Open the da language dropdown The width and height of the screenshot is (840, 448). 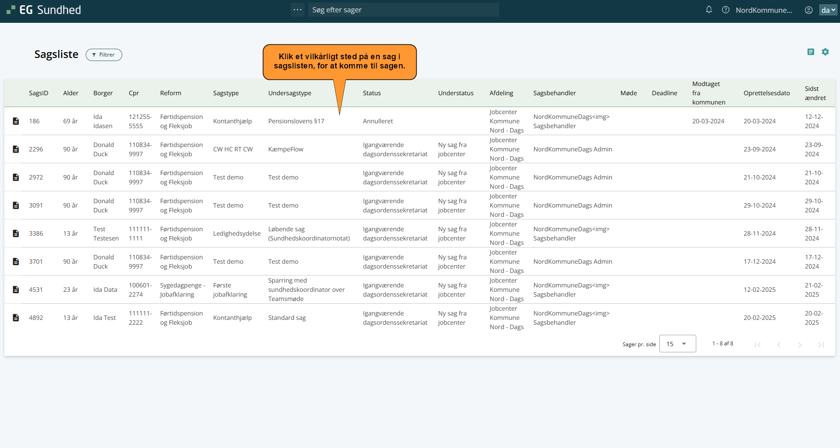pos(828,10)
